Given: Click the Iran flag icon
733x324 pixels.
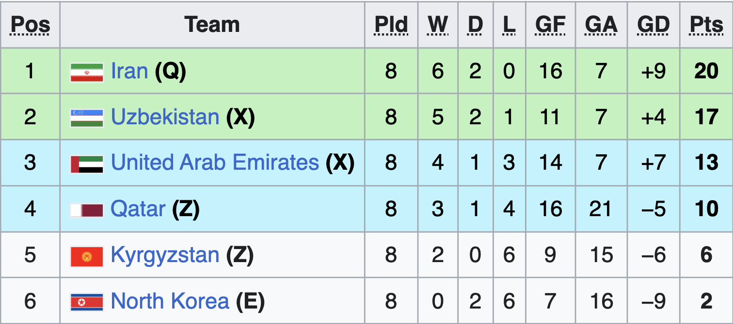Looking at the screenshot, I should [x=87, y=72].
